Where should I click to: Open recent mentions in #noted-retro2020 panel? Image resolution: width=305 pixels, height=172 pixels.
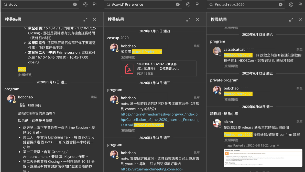[x=291, y=4]
